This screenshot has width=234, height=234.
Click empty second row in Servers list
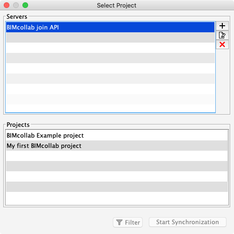[110, 37]
